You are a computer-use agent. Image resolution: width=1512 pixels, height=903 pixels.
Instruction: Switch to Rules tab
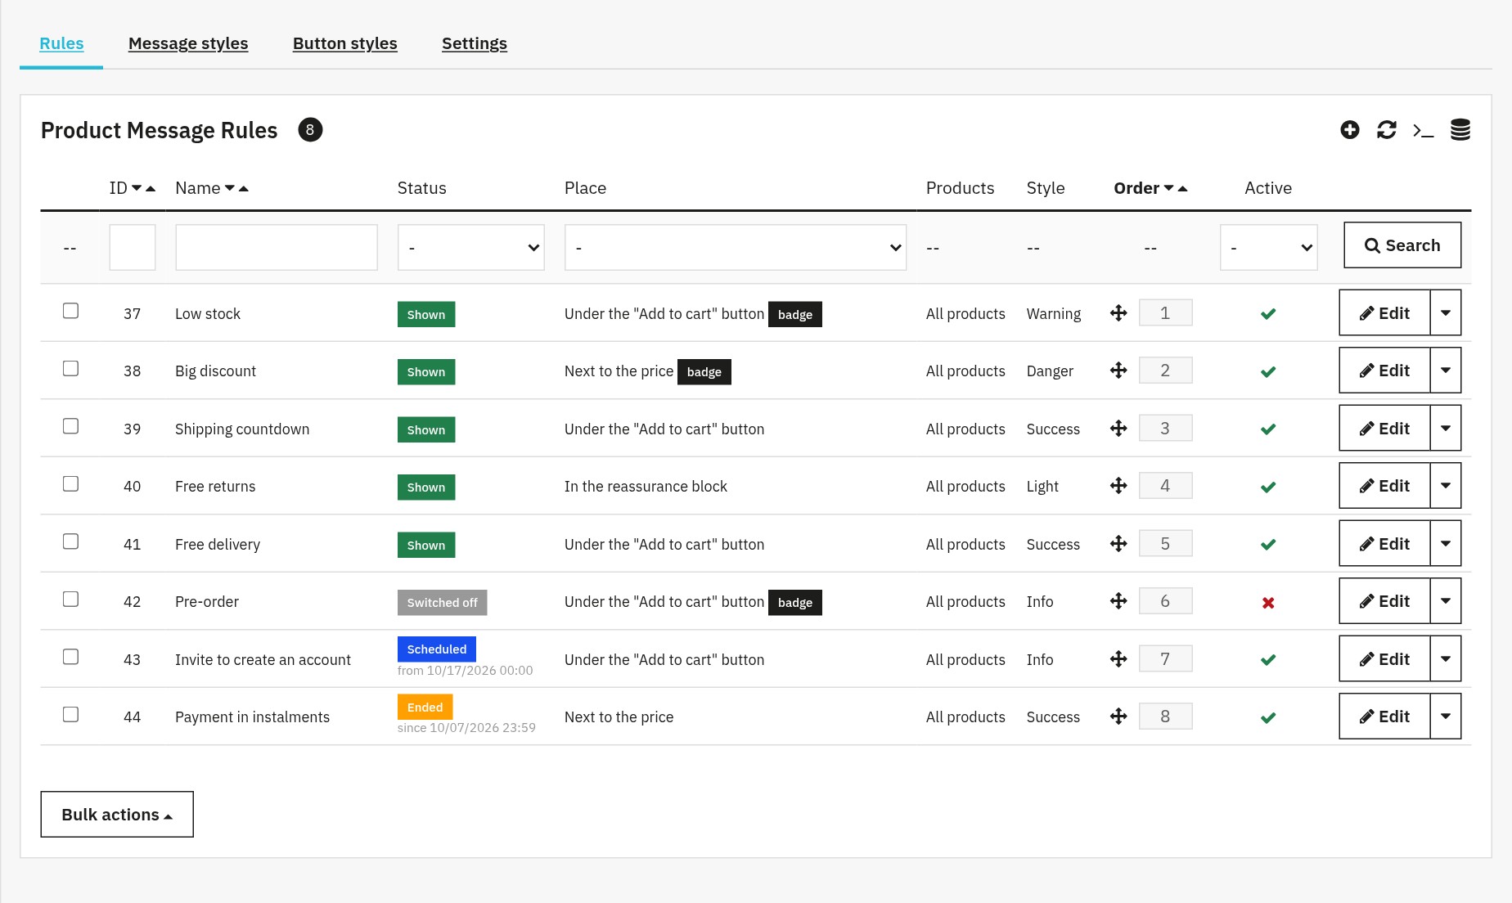[61, 43]
